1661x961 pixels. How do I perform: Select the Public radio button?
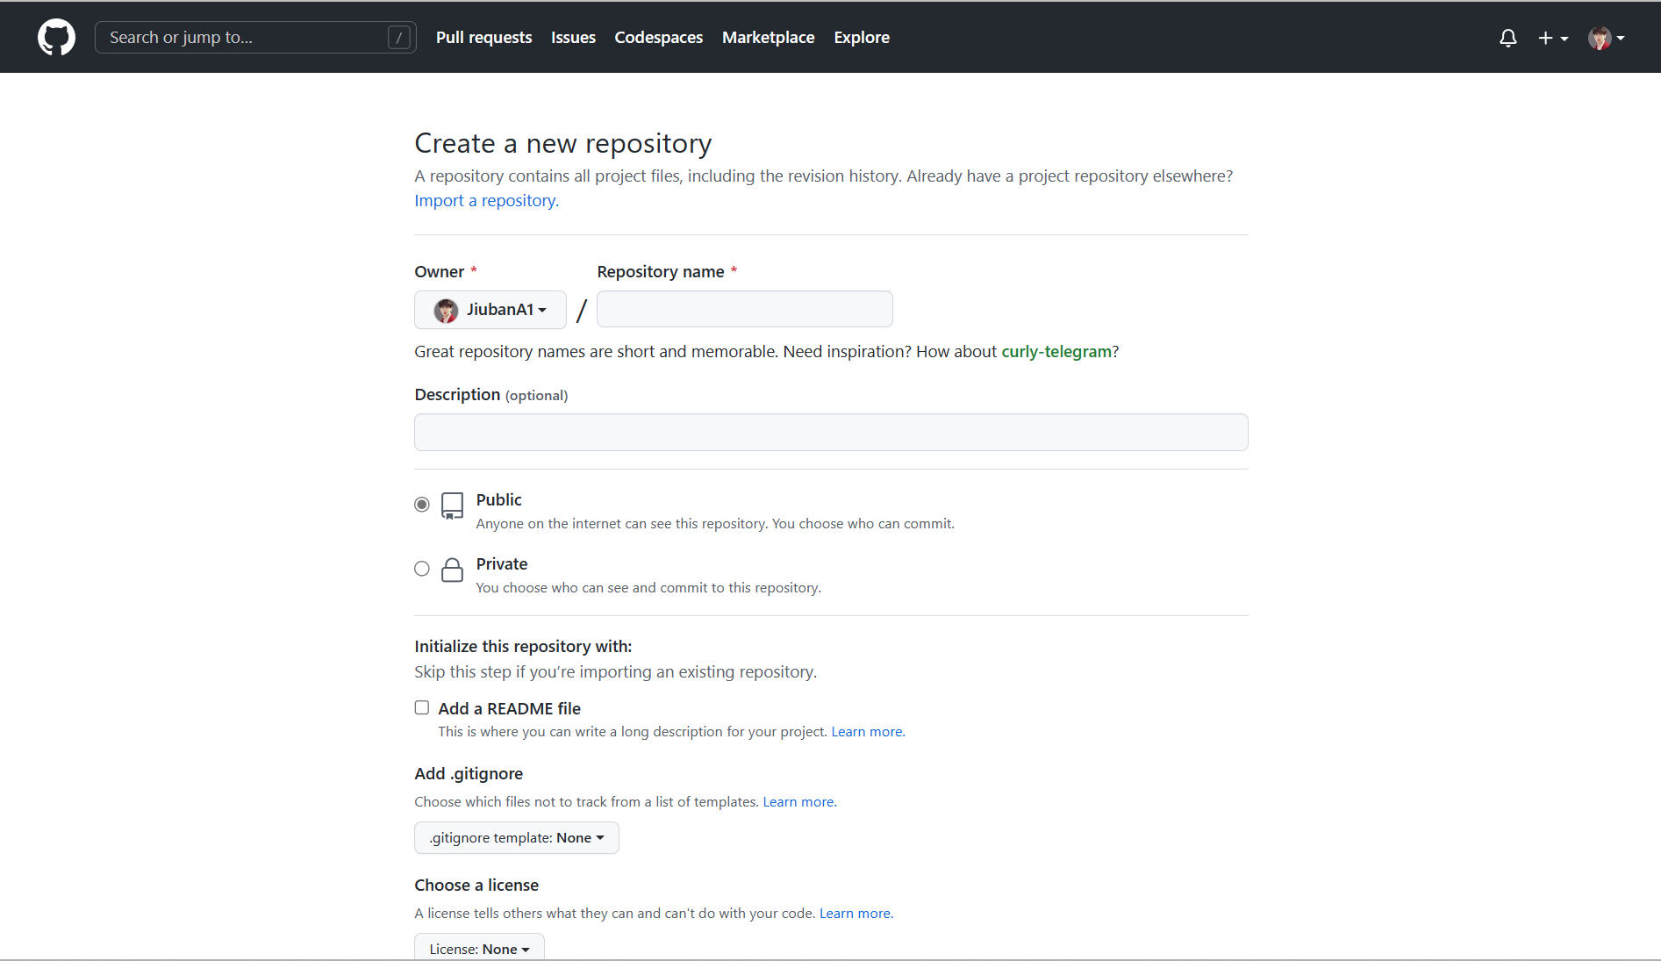pos(422,505)
